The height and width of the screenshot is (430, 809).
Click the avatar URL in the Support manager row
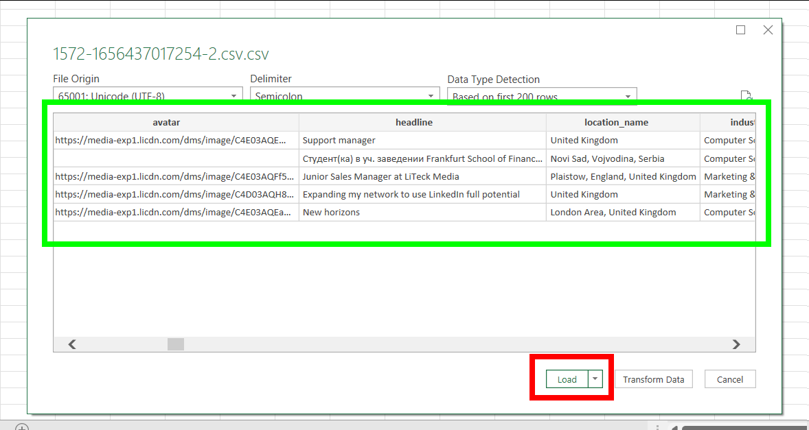tap(176, 140)
